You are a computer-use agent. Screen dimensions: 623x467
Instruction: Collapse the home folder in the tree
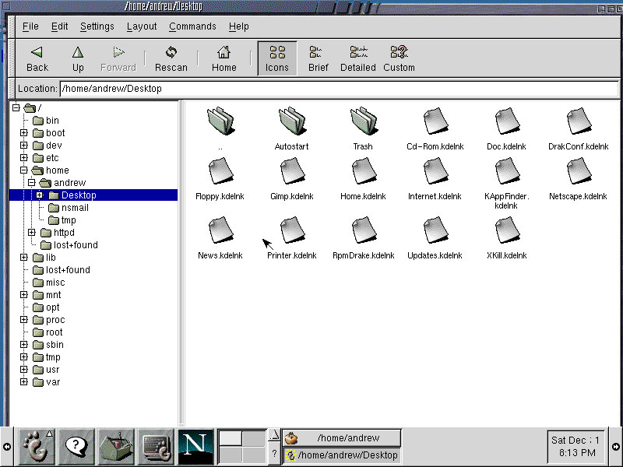coord(23,170)
